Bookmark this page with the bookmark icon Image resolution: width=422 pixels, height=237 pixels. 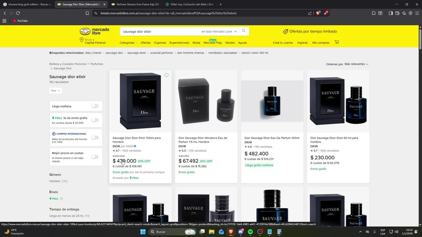click(x=87, y=13)
